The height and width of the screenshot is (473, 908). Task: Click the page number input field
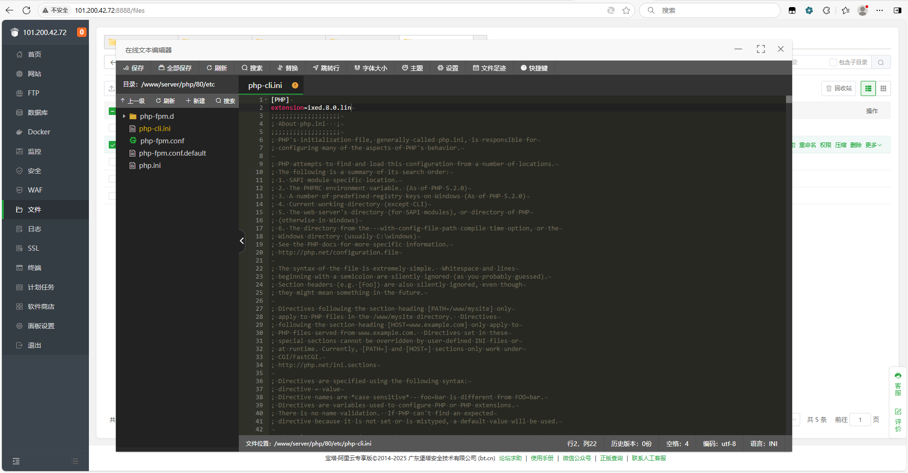[860, 420]
